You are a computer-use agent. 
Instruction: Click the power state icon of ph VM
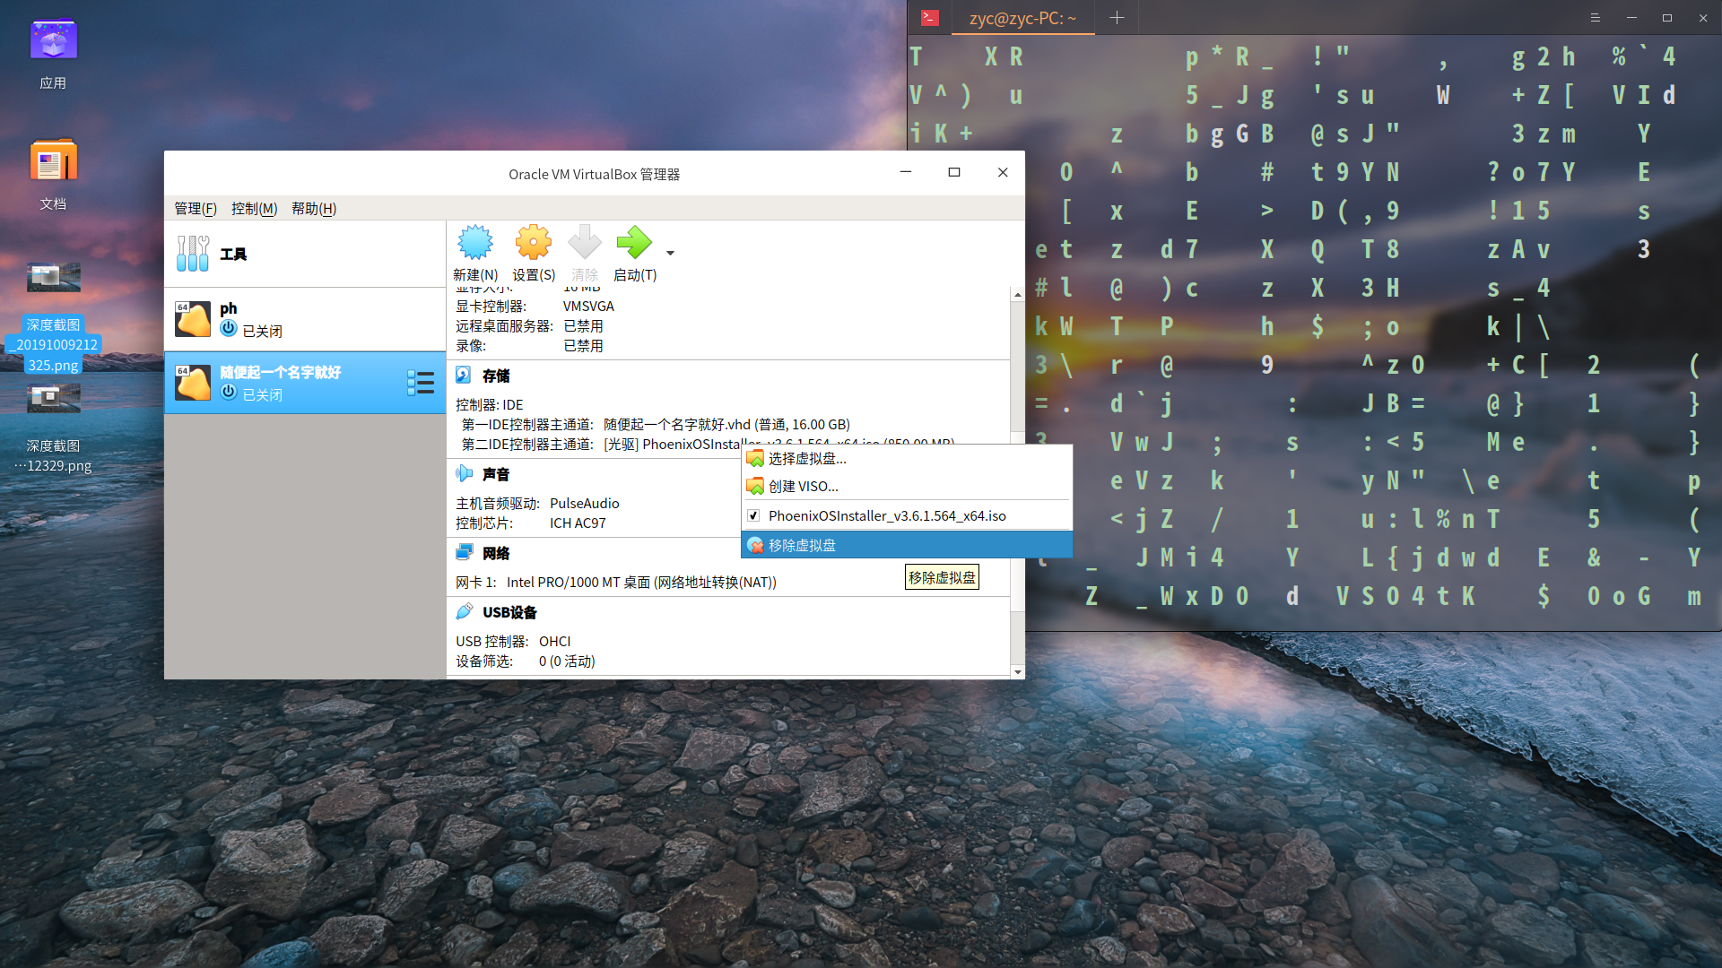[x=229, y=329]
